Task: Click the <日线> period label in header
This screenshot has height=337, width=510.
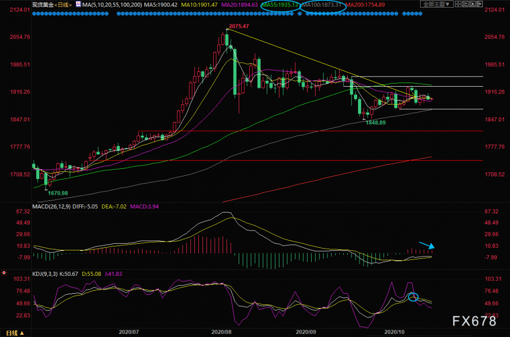Action: (x=63, y=5)
